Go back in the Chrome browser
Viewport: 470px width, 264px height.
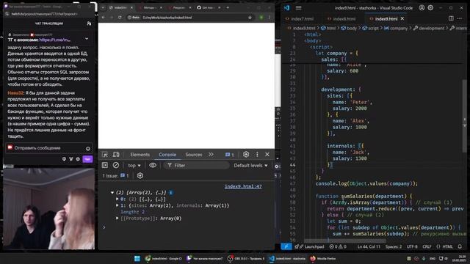(x=103, y=18)
